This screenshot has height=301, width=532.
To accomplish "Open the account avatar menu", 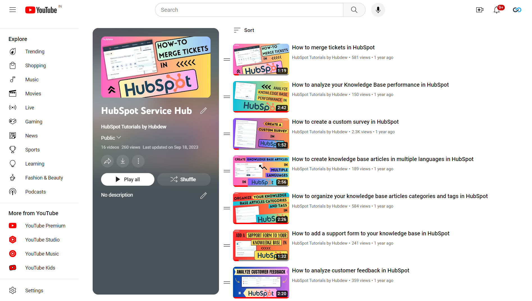I will [517, 10].
